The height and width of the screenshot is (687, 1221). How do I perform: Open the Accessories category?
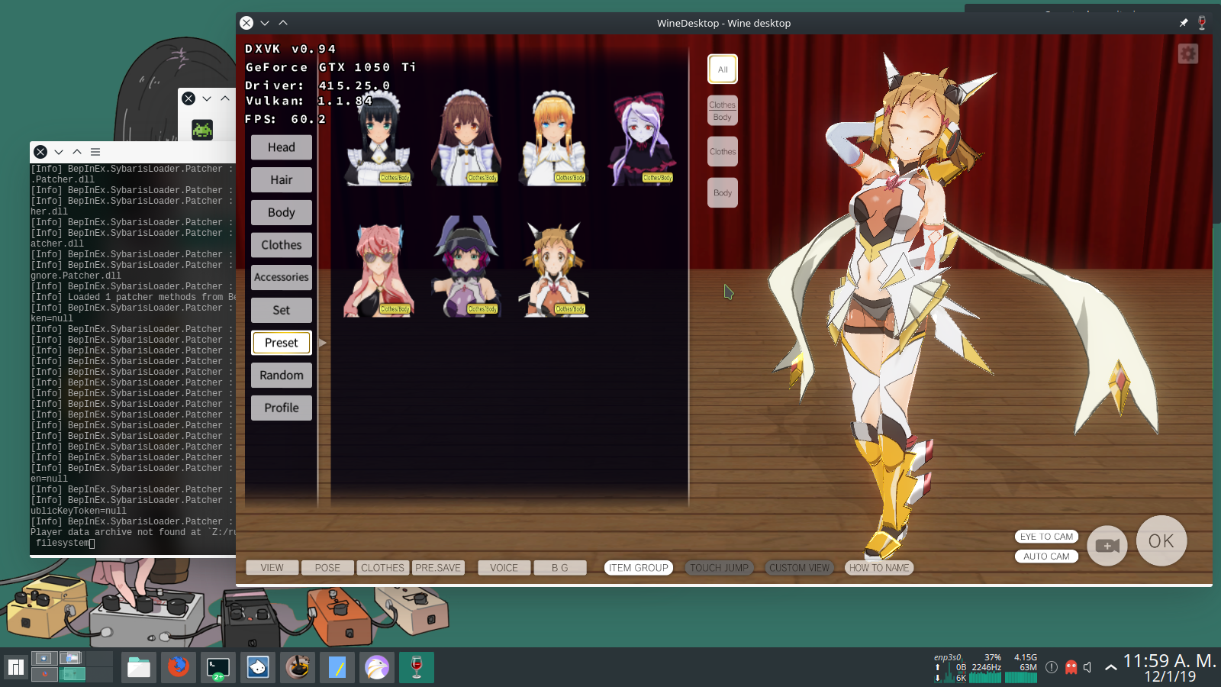[282, 277]
